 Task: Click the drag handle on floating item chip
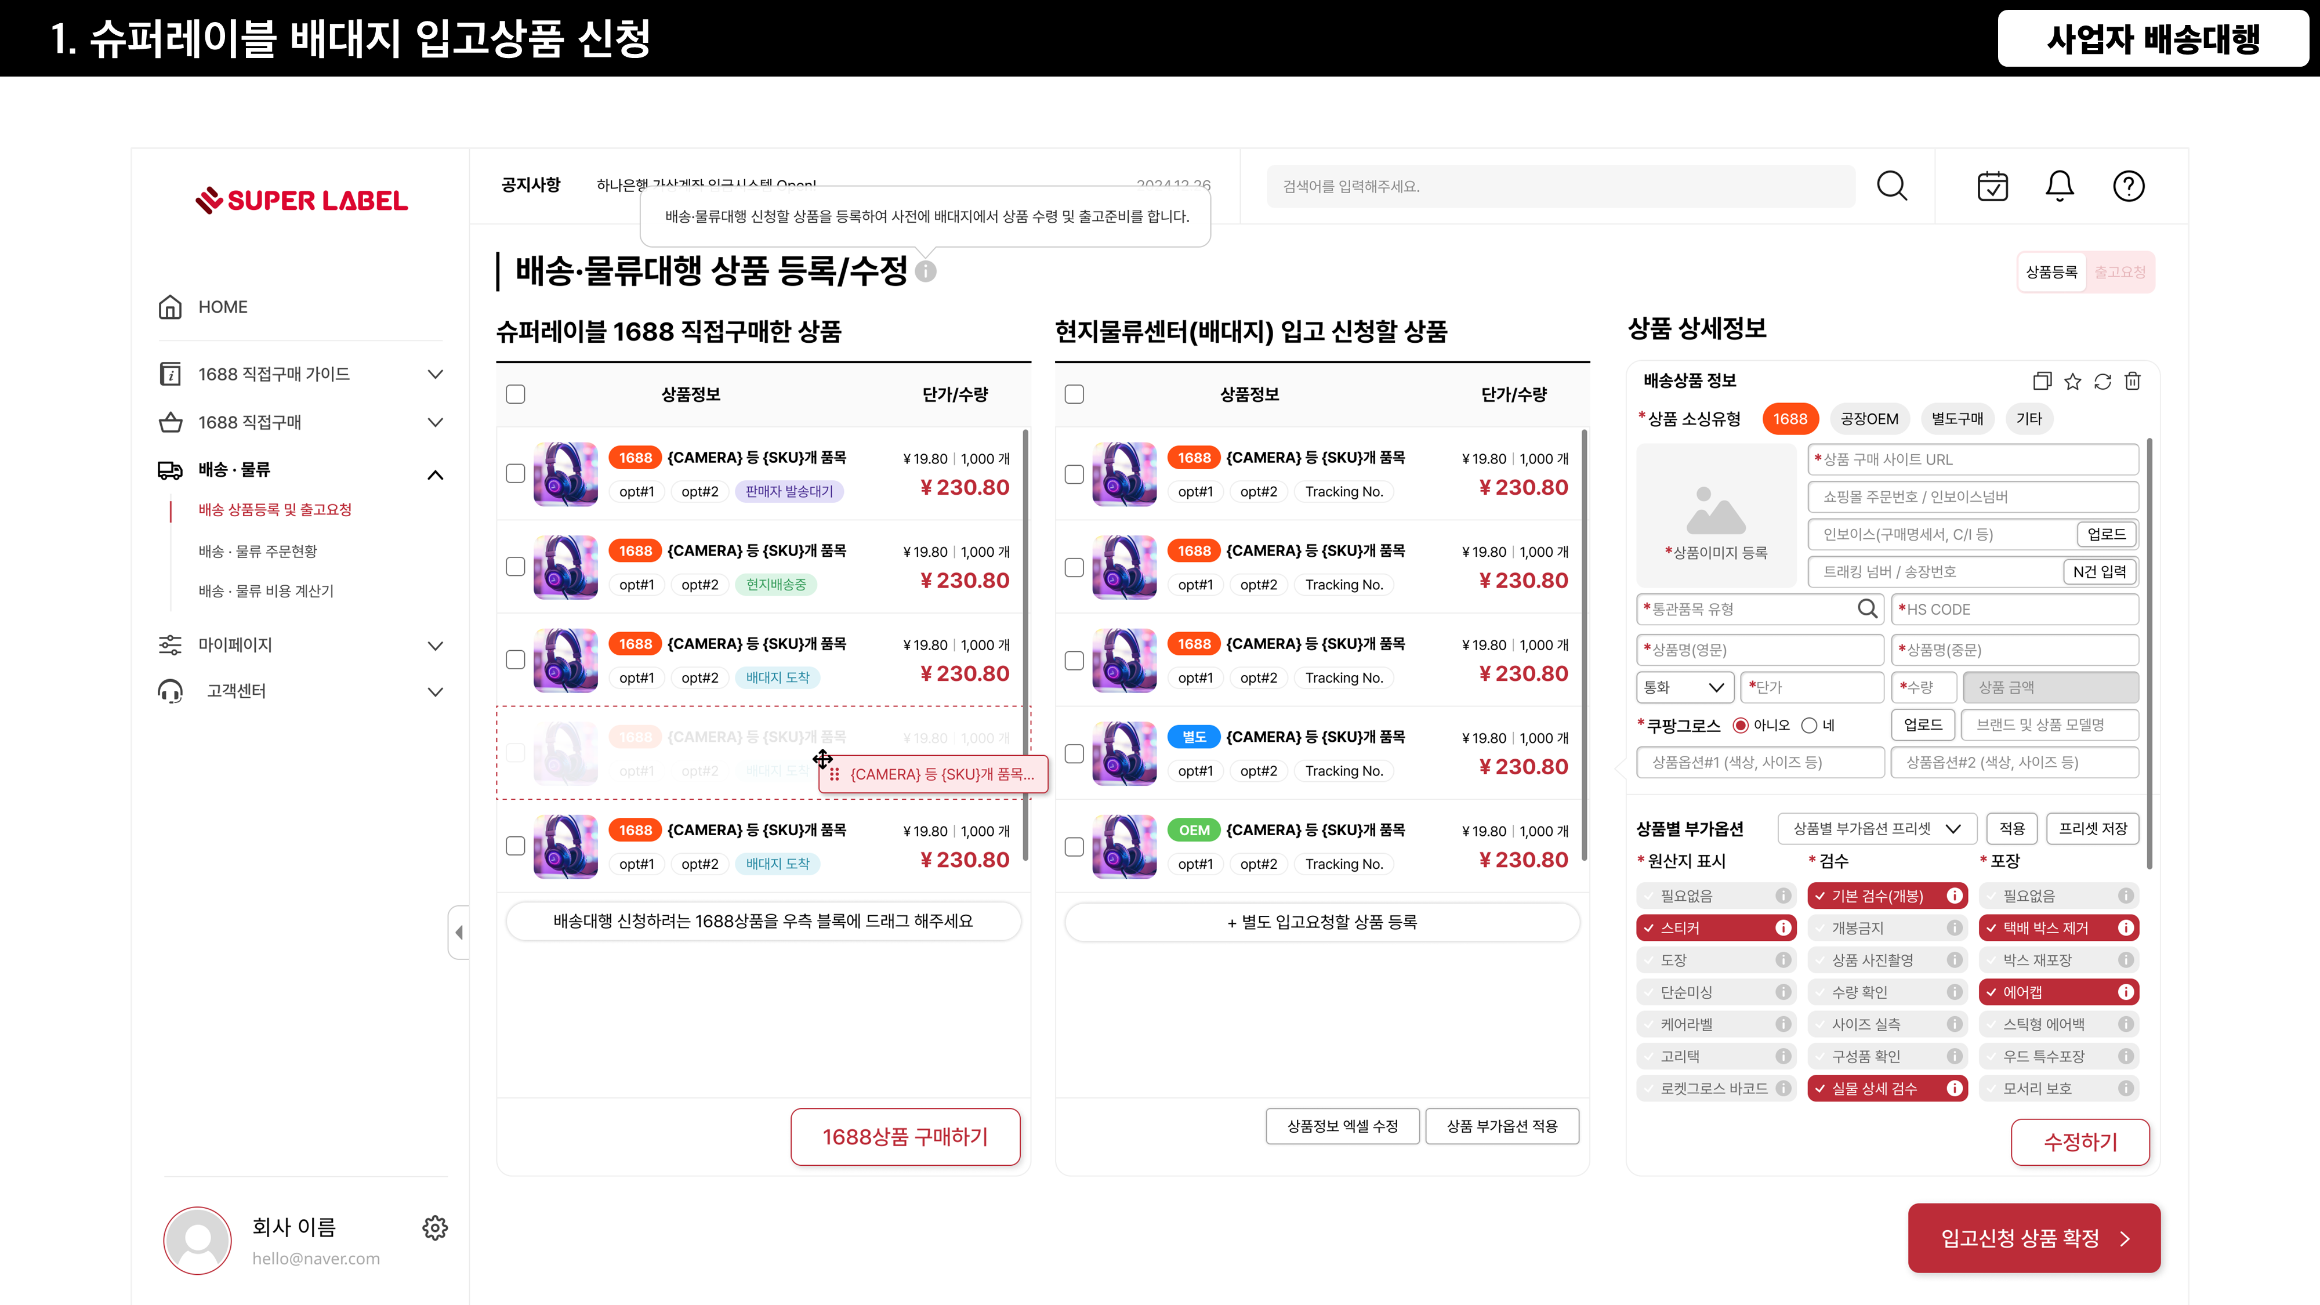click(x=834, y=774)
